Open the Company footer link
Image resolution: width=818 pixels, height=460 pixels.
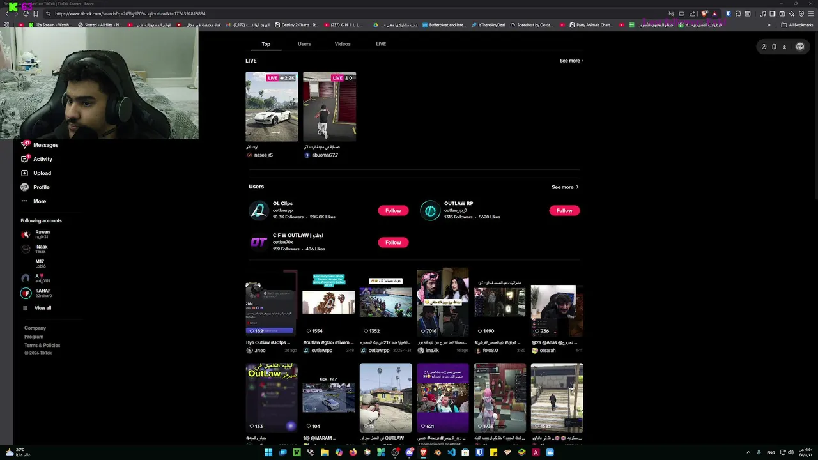tap(35, 328)
